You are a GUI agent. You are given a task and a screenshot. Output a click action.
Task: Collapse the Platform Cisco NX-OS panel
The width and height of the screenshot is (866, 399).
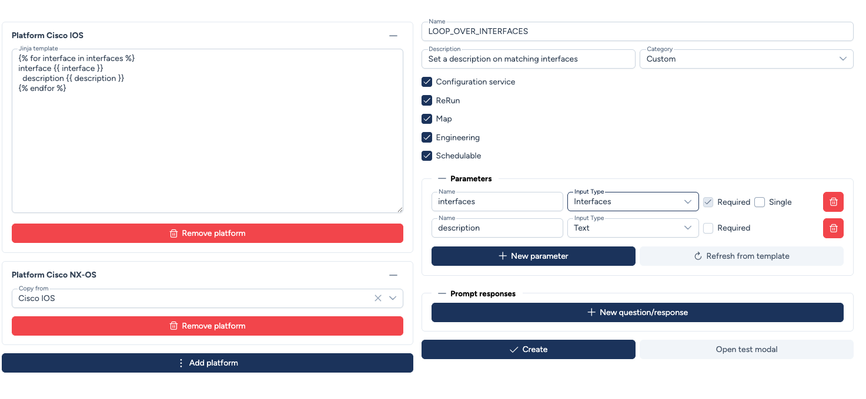pyautogui.click(x=393, y=275)
